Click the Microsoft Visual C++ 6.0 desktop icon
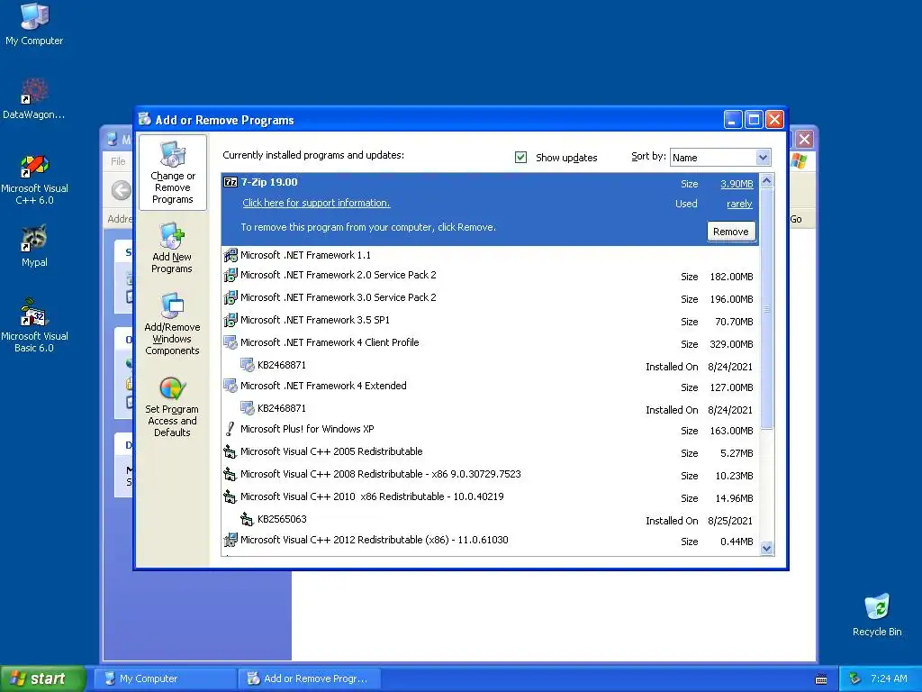Viewport: 922px width, 692px height. click(34, 165)
